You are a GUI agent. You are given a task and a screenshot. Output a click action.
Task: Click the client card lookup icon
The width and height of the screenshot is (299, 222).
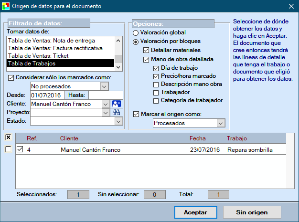(117, 104)
